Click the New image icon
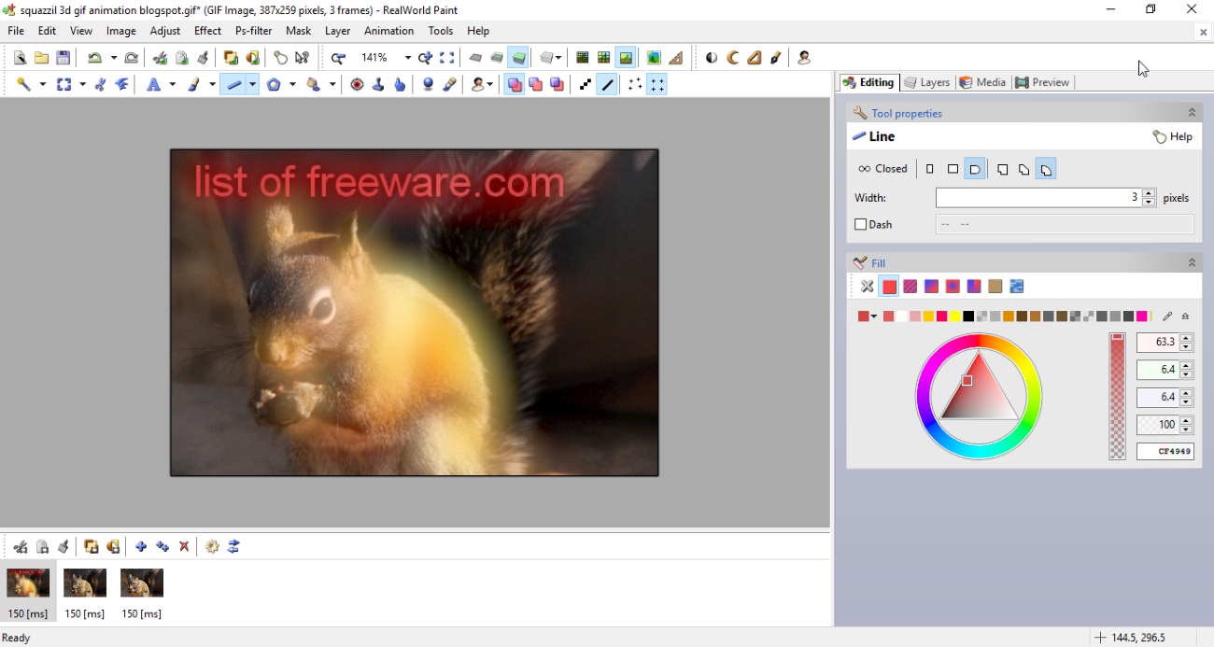Screen dimensions: 1214x647 (20, 58)
